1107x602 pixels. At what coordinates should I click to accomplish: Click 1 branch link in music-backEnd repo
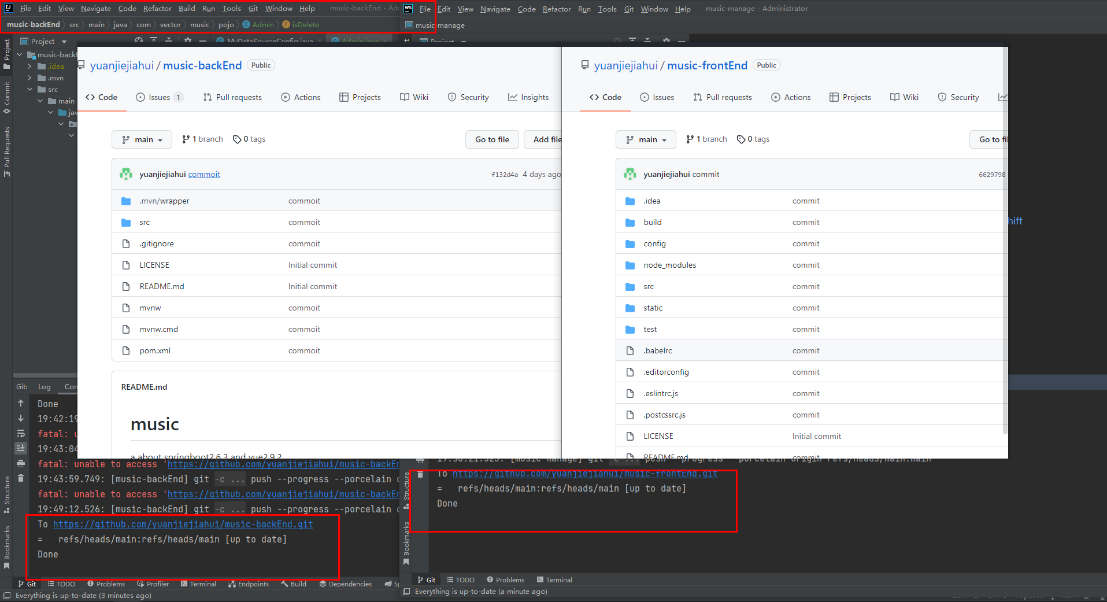tap(202, 139)
